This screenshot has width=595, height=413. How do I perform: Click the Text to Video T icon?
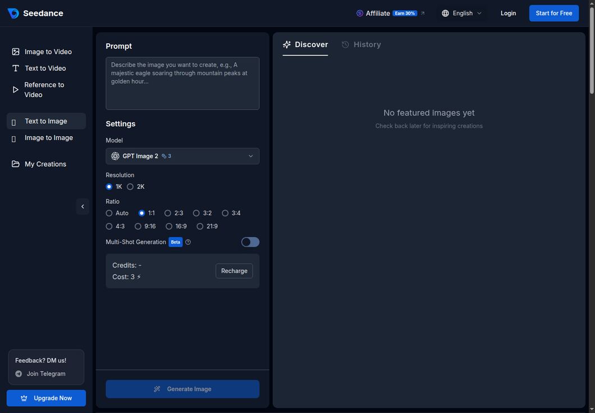tap(16, 68)
